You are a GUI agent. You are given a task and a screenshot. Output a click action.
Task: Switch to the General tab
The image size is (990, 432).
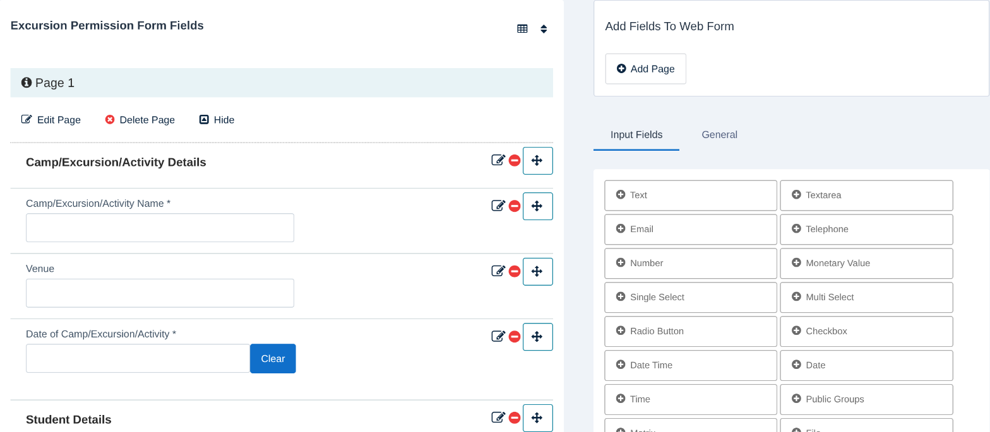click(x=720, y=134)
